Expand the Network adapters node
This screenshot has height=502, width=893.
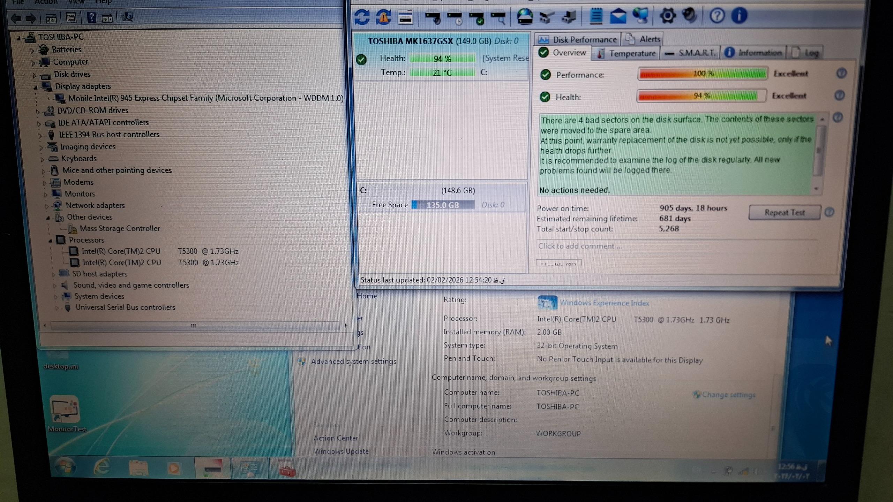[x=46, y=206]
